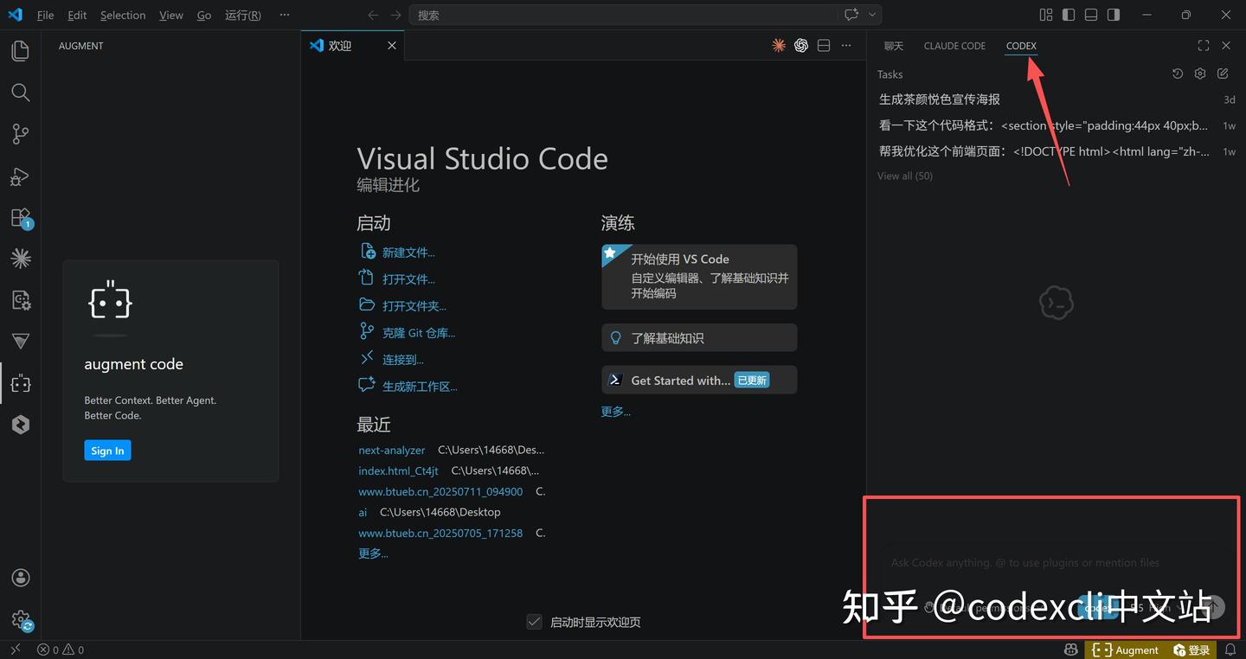
Task: Open 开始使用 VS Code walkthrough
Action: [x=699, y=277]
